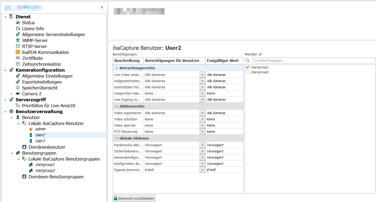Expand the Camera 2 tree node
376x202 pixels.
12,94
